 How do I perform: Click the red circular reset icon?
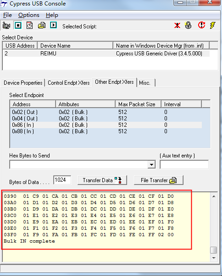pyautogui.click(x=201, y=25)
